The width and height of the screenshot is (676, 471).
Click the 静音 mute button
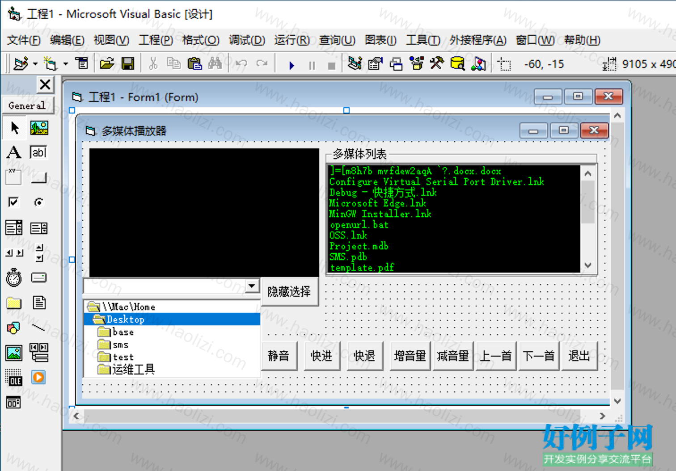(x=279, y=356)
